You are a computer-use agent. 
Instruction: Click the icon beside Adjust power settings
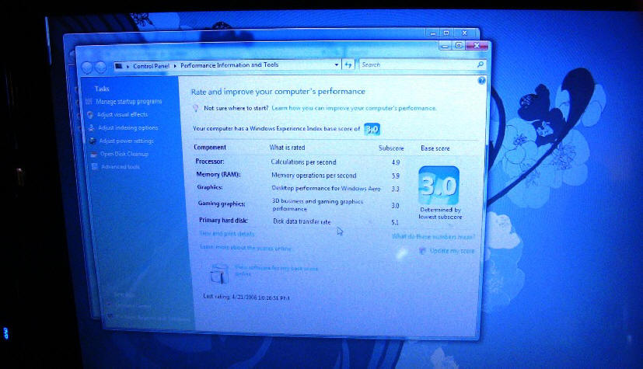(93, 141)
